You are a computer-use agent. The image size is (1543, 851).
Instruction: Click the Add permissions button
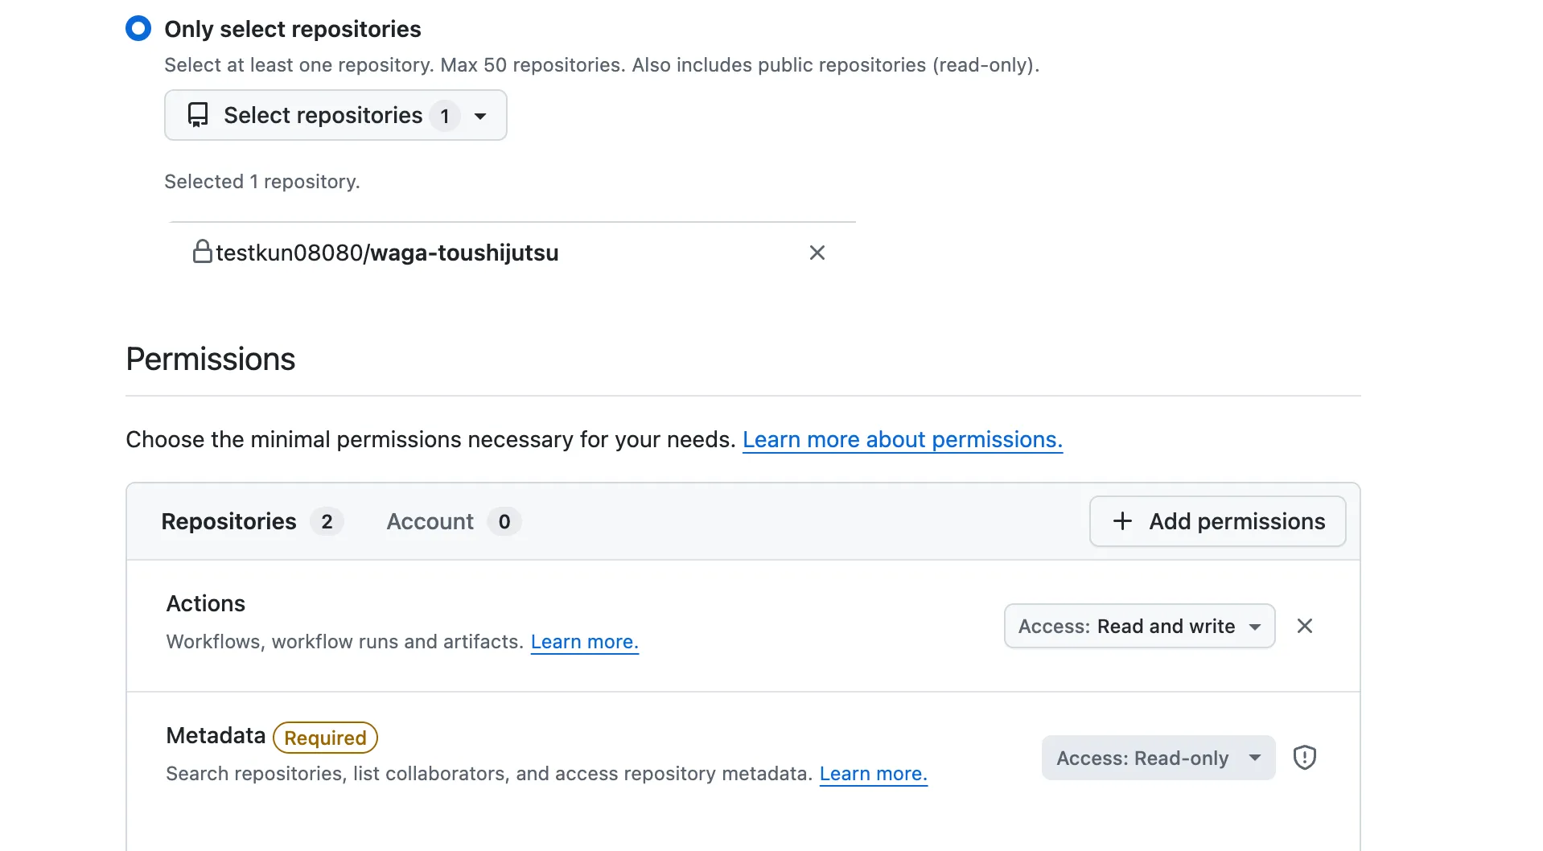tap(1217, 521)
